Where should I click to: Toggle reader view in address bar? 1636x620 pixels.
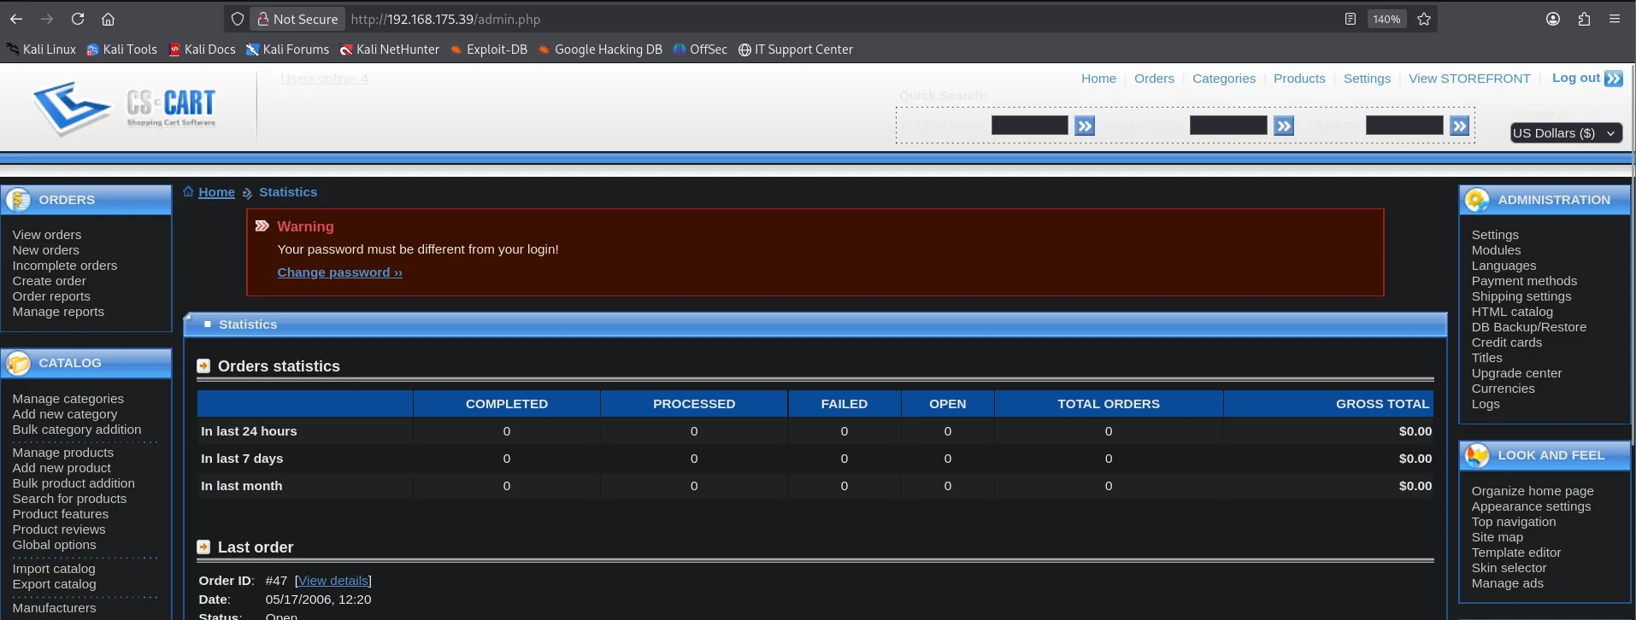click(x=1351, y=19)
